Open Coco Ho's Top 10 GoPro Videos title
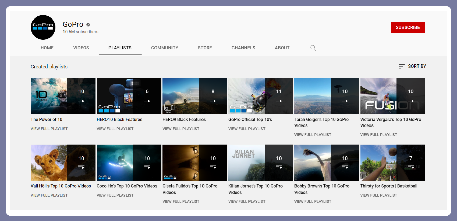This screenshot has width=457, height=221. [x=127, y=186]
